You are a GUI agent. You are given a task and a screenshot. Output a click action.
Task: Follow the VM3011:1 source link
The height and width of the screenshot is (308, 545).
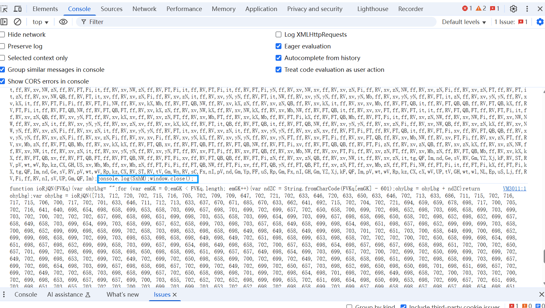click(x=514, y=188)
